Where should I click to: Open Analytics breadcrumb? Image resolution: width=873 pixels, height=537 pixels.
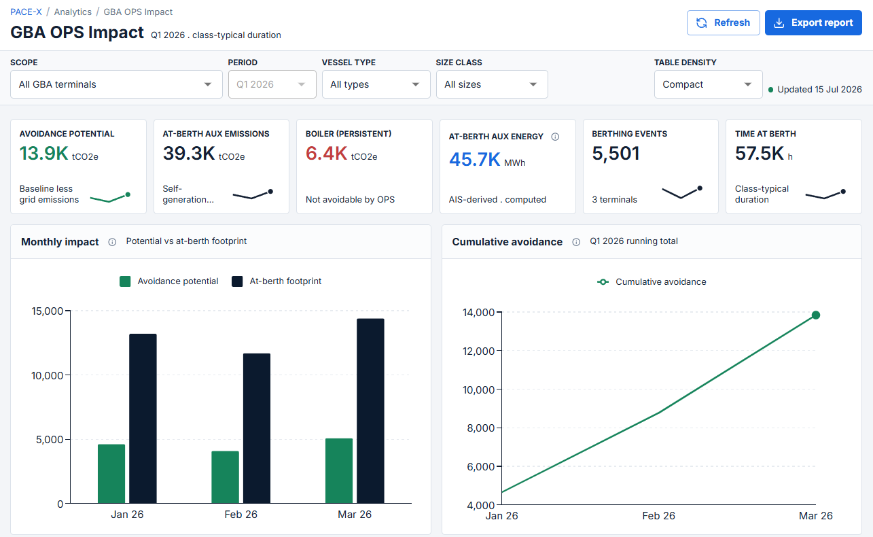[x=73, y=12]
